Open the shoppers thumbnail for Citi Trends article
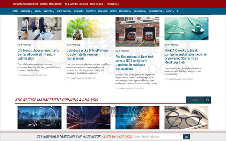This screenshot has height=141, width=226. click(39, 29)
